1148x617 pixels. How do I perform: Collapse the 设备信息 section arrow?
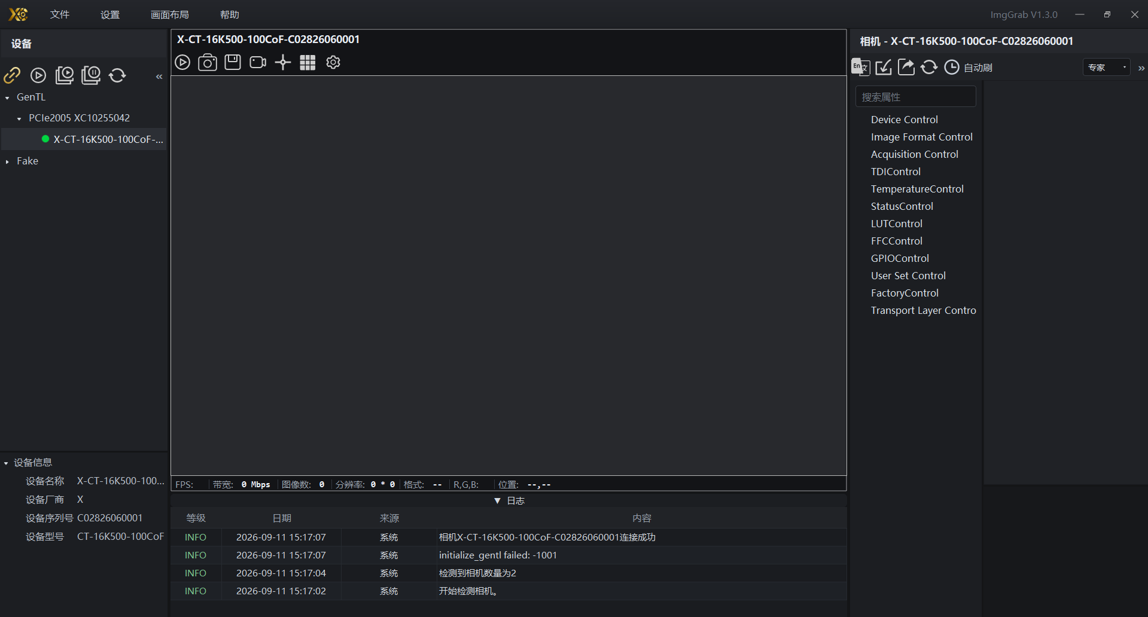coord(6,463)
